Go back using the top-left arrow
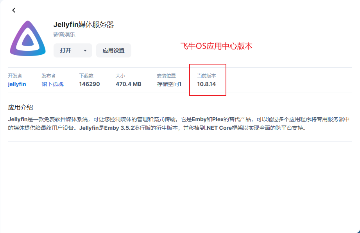The image size is (360, 233). pos(14,10)
